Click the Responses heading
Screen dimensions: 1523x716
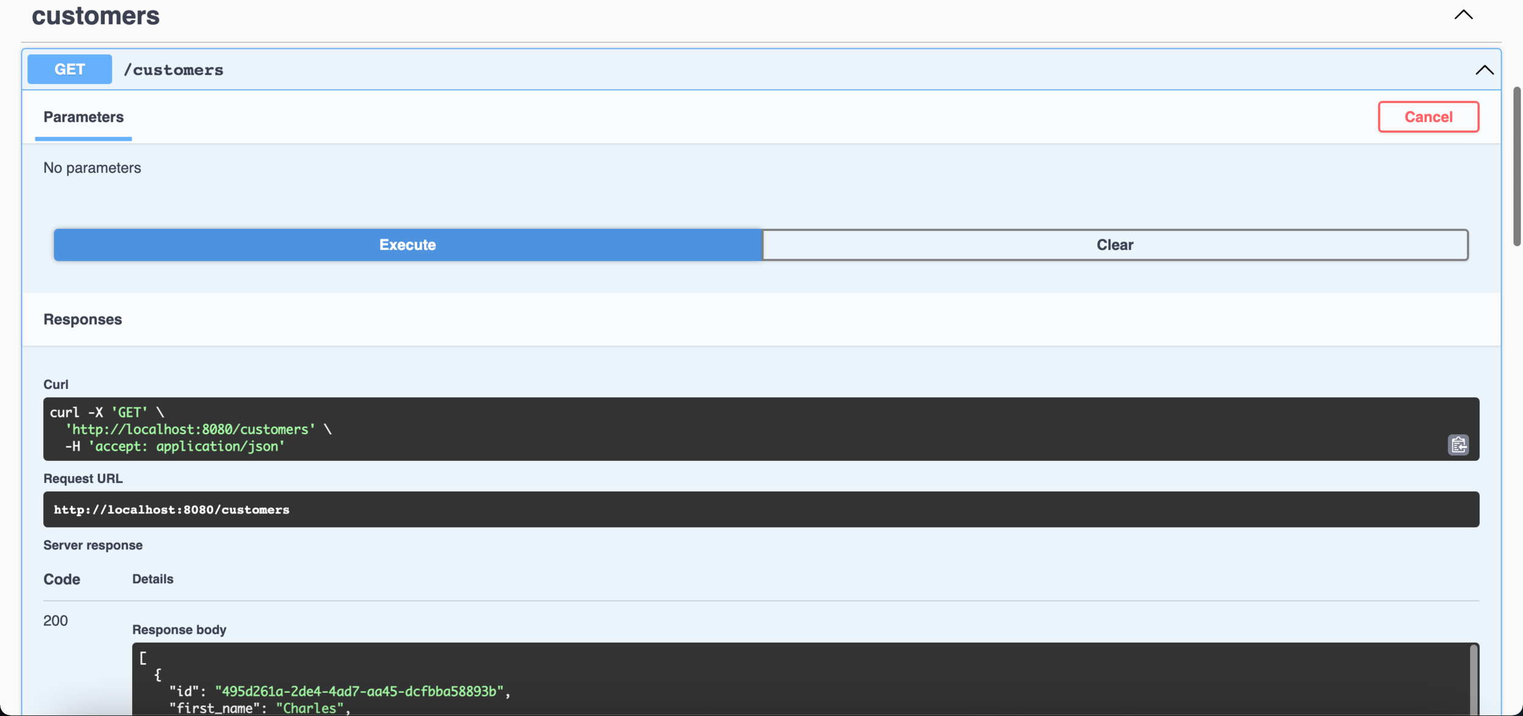click(83, 320)
